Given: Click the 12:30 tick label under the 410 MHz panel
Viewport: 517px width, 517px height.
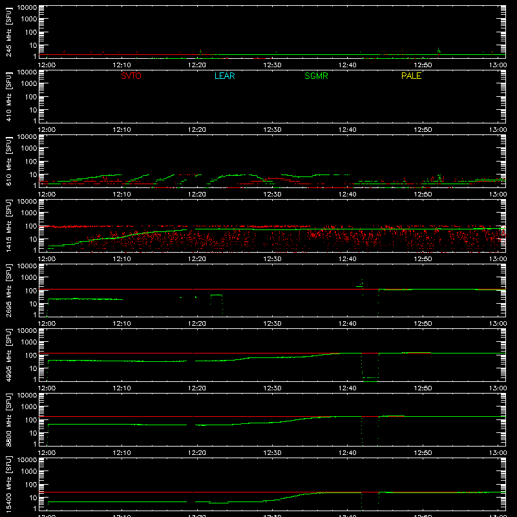Looking at the screenshot, I should (x=272, y=130).
